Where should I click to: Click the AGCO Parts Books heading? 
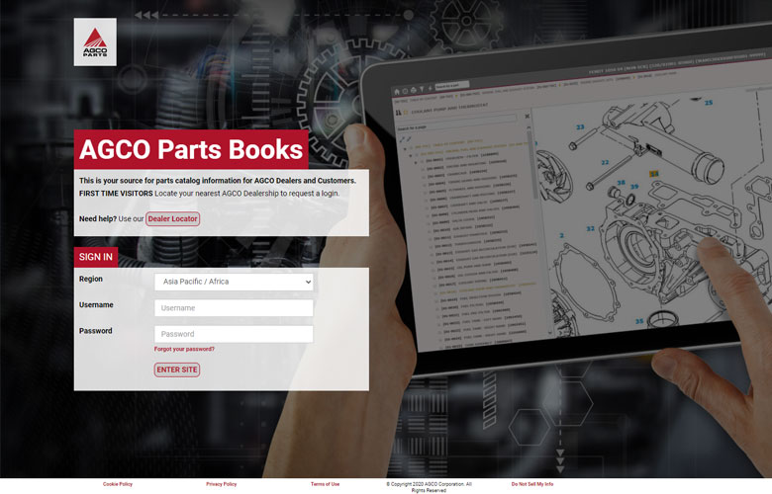(x=191, y=149)
